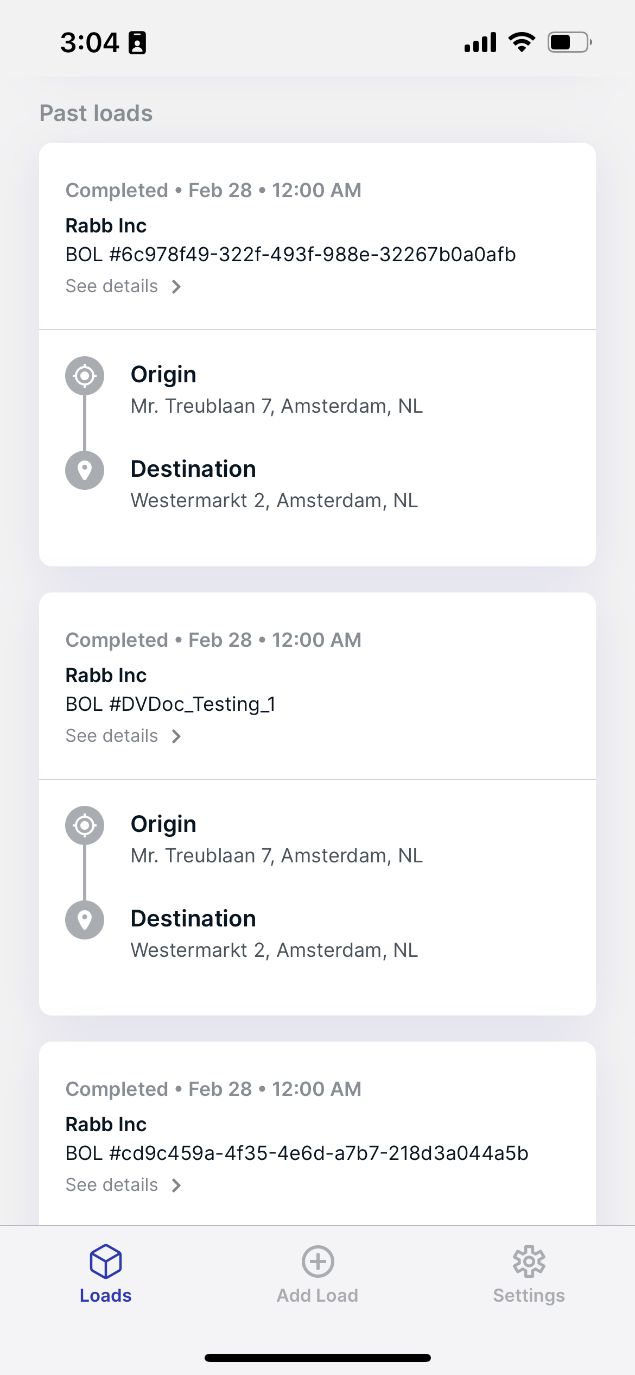The width and height of the screenshot is (635, 1375).
Task: Switch to the Settings tab label
Action: coord(529,1295)
